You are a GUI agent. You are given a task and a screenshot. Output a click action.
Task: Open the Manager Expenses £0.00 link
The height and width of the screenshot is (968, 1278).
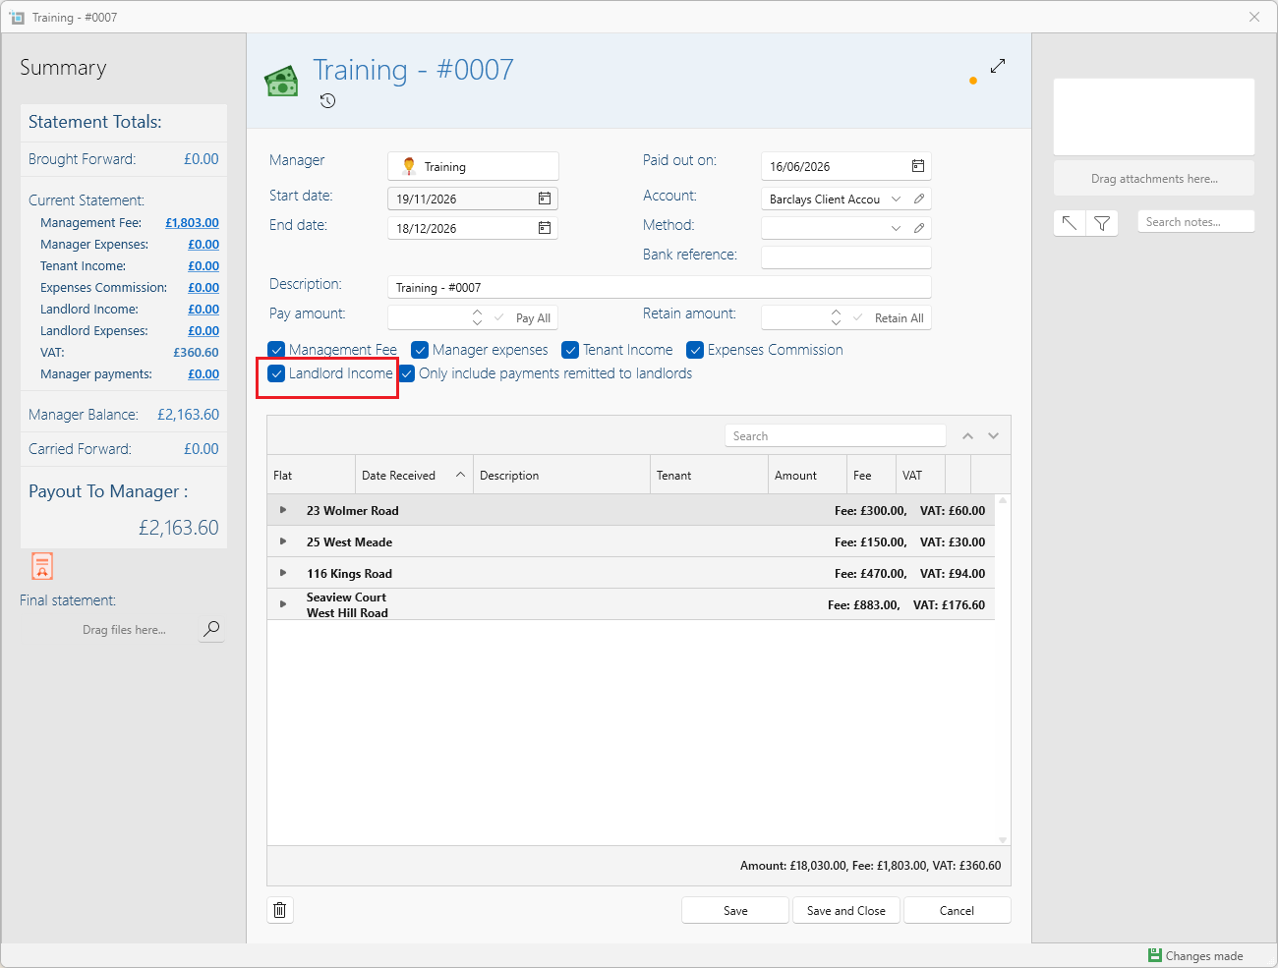coord(203,245)
